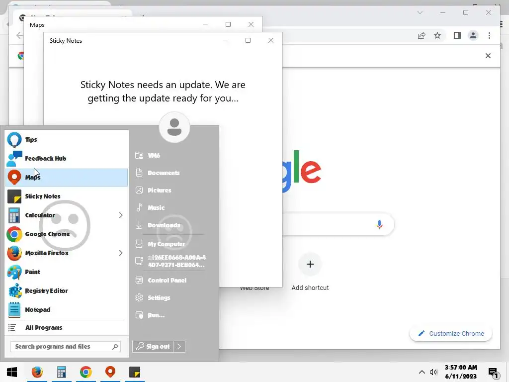Show All Programs list
The image size is (509, 382).
[67, 327]
